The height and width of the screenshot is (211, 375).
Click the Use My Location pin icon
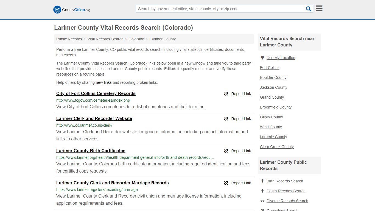click(262, 58)
